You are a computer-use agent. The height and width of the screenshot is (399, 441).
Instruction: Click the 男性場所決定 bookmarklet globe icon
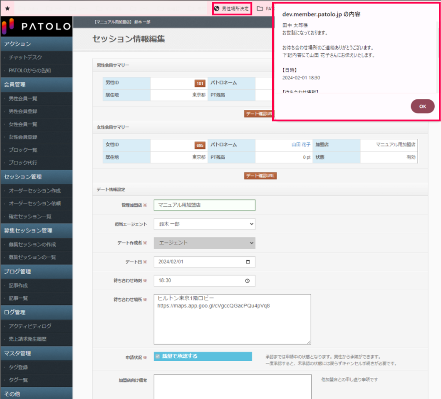(217, 8)
